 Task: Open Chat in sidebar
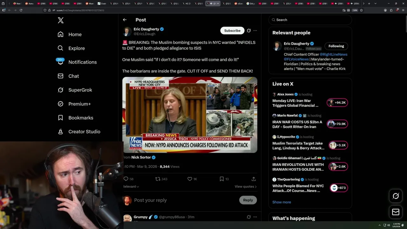click(x=68, y=76)
